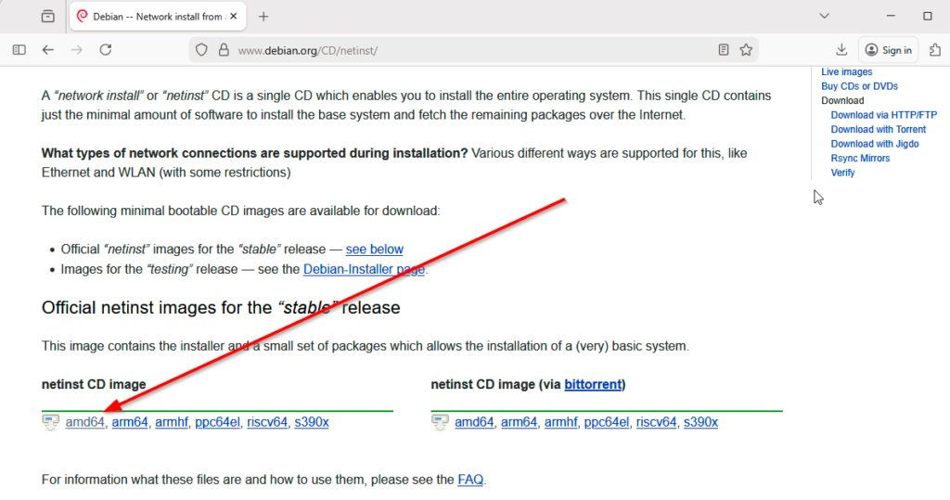950x500 pixels.
Task: Open the extensions puzzle icon
Action: click(934, 50)
